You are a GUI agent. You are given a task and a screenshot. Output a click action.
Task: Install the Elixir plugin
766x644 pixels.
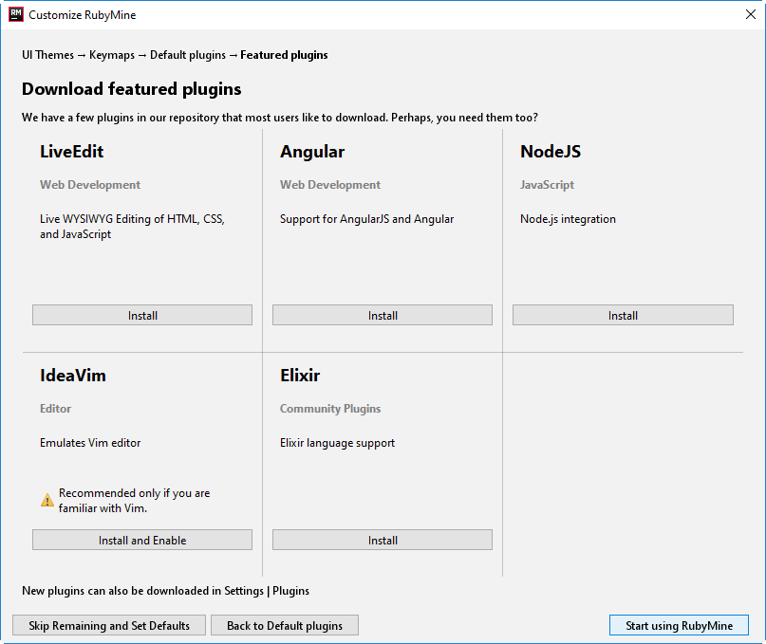click(383, 540)
